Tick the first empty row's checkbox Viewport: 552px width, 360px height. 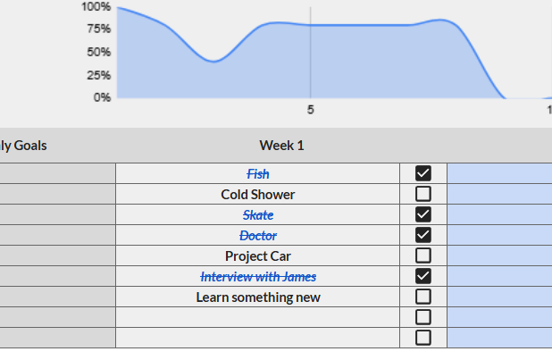click(x=423, y=317)
